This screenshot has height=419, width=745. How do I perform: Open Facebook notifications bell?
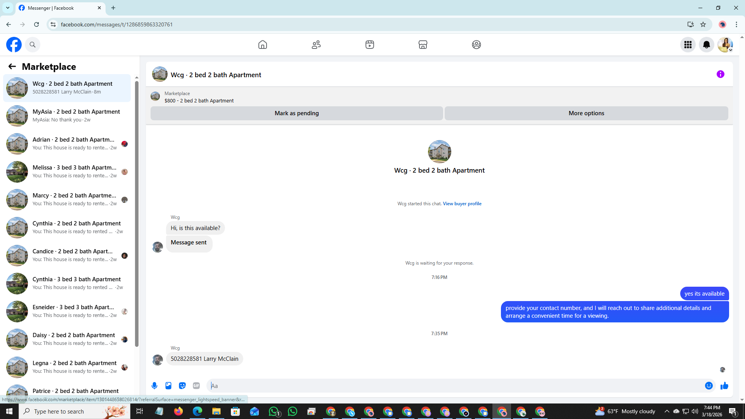point(706,45)
